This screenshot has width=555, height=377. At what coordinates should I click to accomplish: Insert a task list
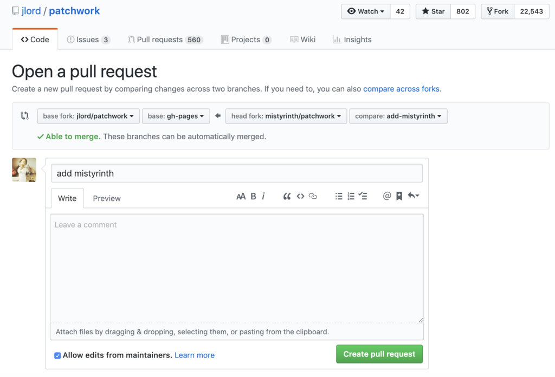[363, 196]
